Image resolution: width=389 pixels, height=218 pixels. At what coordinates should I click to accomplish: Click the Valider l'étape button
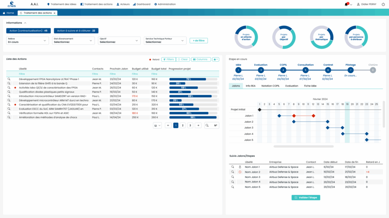click(x=306, y=198)
